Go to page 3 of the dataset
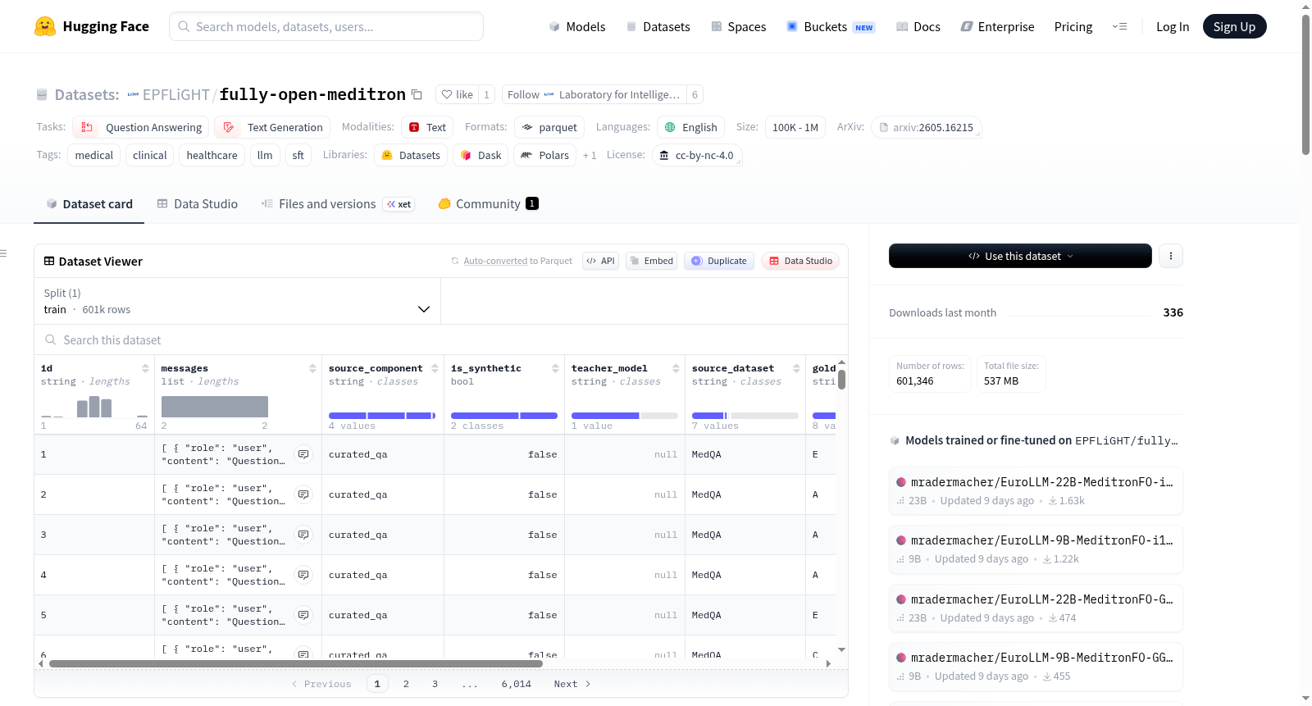 (435, 684)
